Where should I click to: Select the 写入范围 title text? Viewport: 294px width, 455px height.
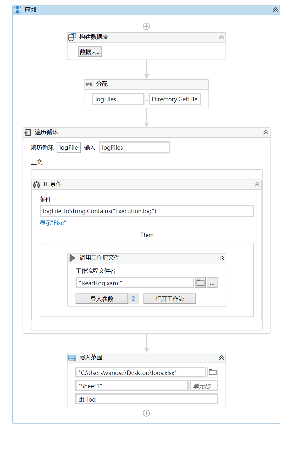(x=91, y=357)
